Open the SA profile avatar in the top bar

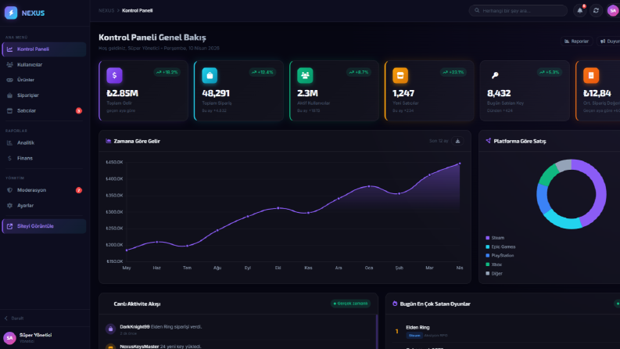click(x=613, y=11)
